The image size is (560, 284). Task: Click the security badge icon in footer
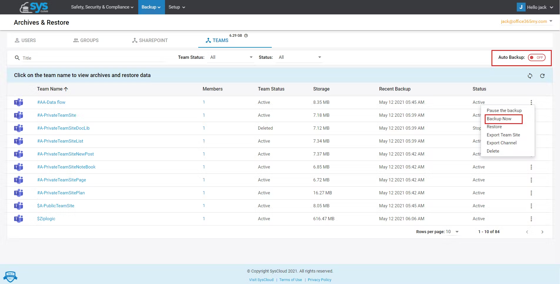tap(10, 277)
